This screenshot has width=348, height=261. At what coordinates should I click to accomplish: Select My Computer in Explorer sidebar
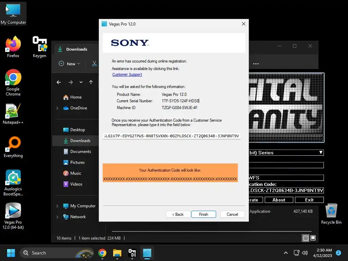click(x=80, y=206)
